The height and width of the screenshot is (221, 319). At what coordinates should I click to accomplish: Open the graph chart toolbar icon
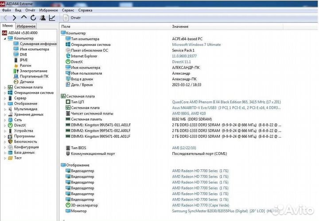point(52,18)
